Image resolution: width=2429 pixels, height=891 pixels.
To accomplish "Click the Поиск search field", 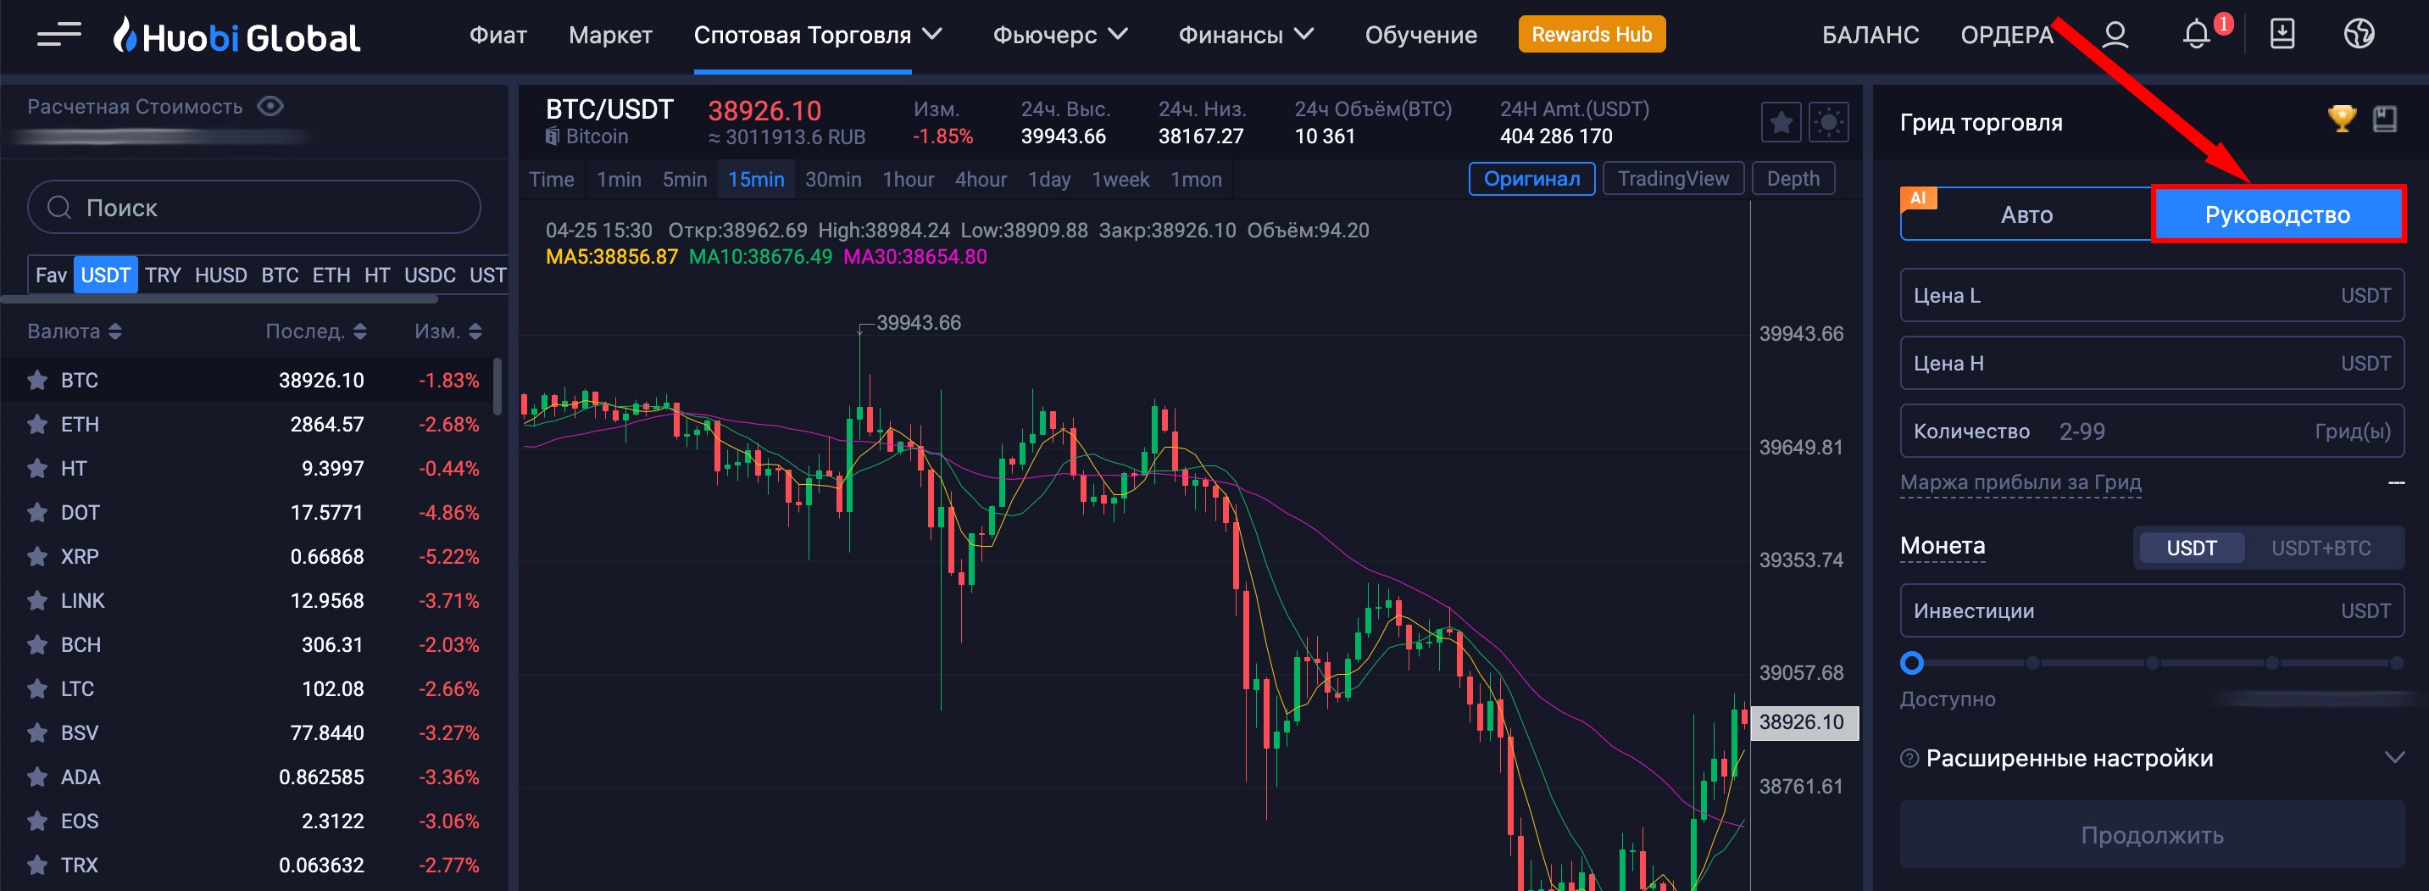I will tap(254, 208).
